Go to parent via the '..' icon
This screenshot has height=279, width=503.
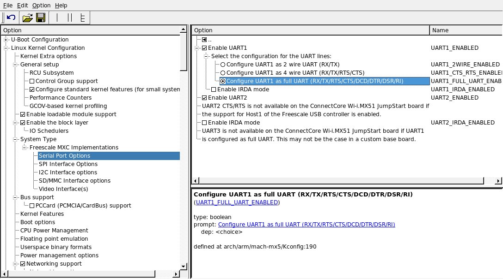204,40
